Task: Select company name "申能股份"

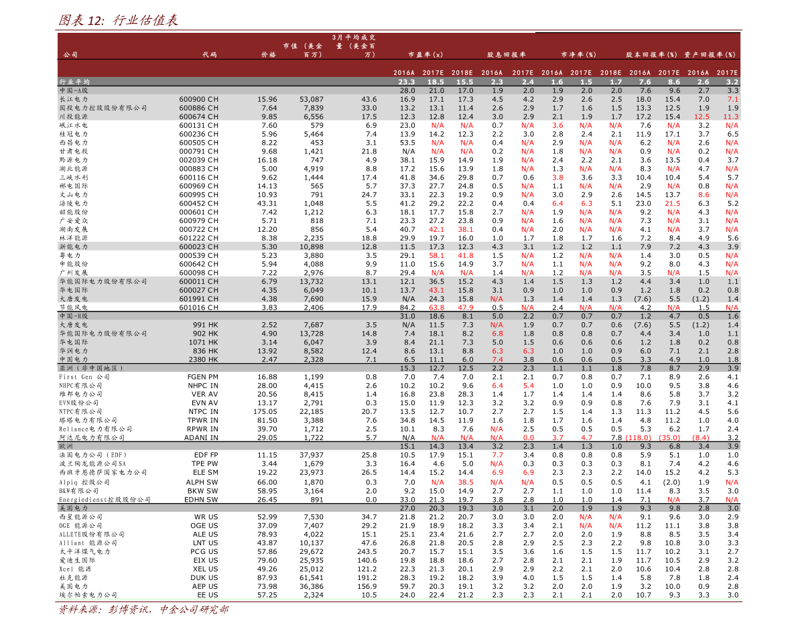Action: (x=74, y=264)
